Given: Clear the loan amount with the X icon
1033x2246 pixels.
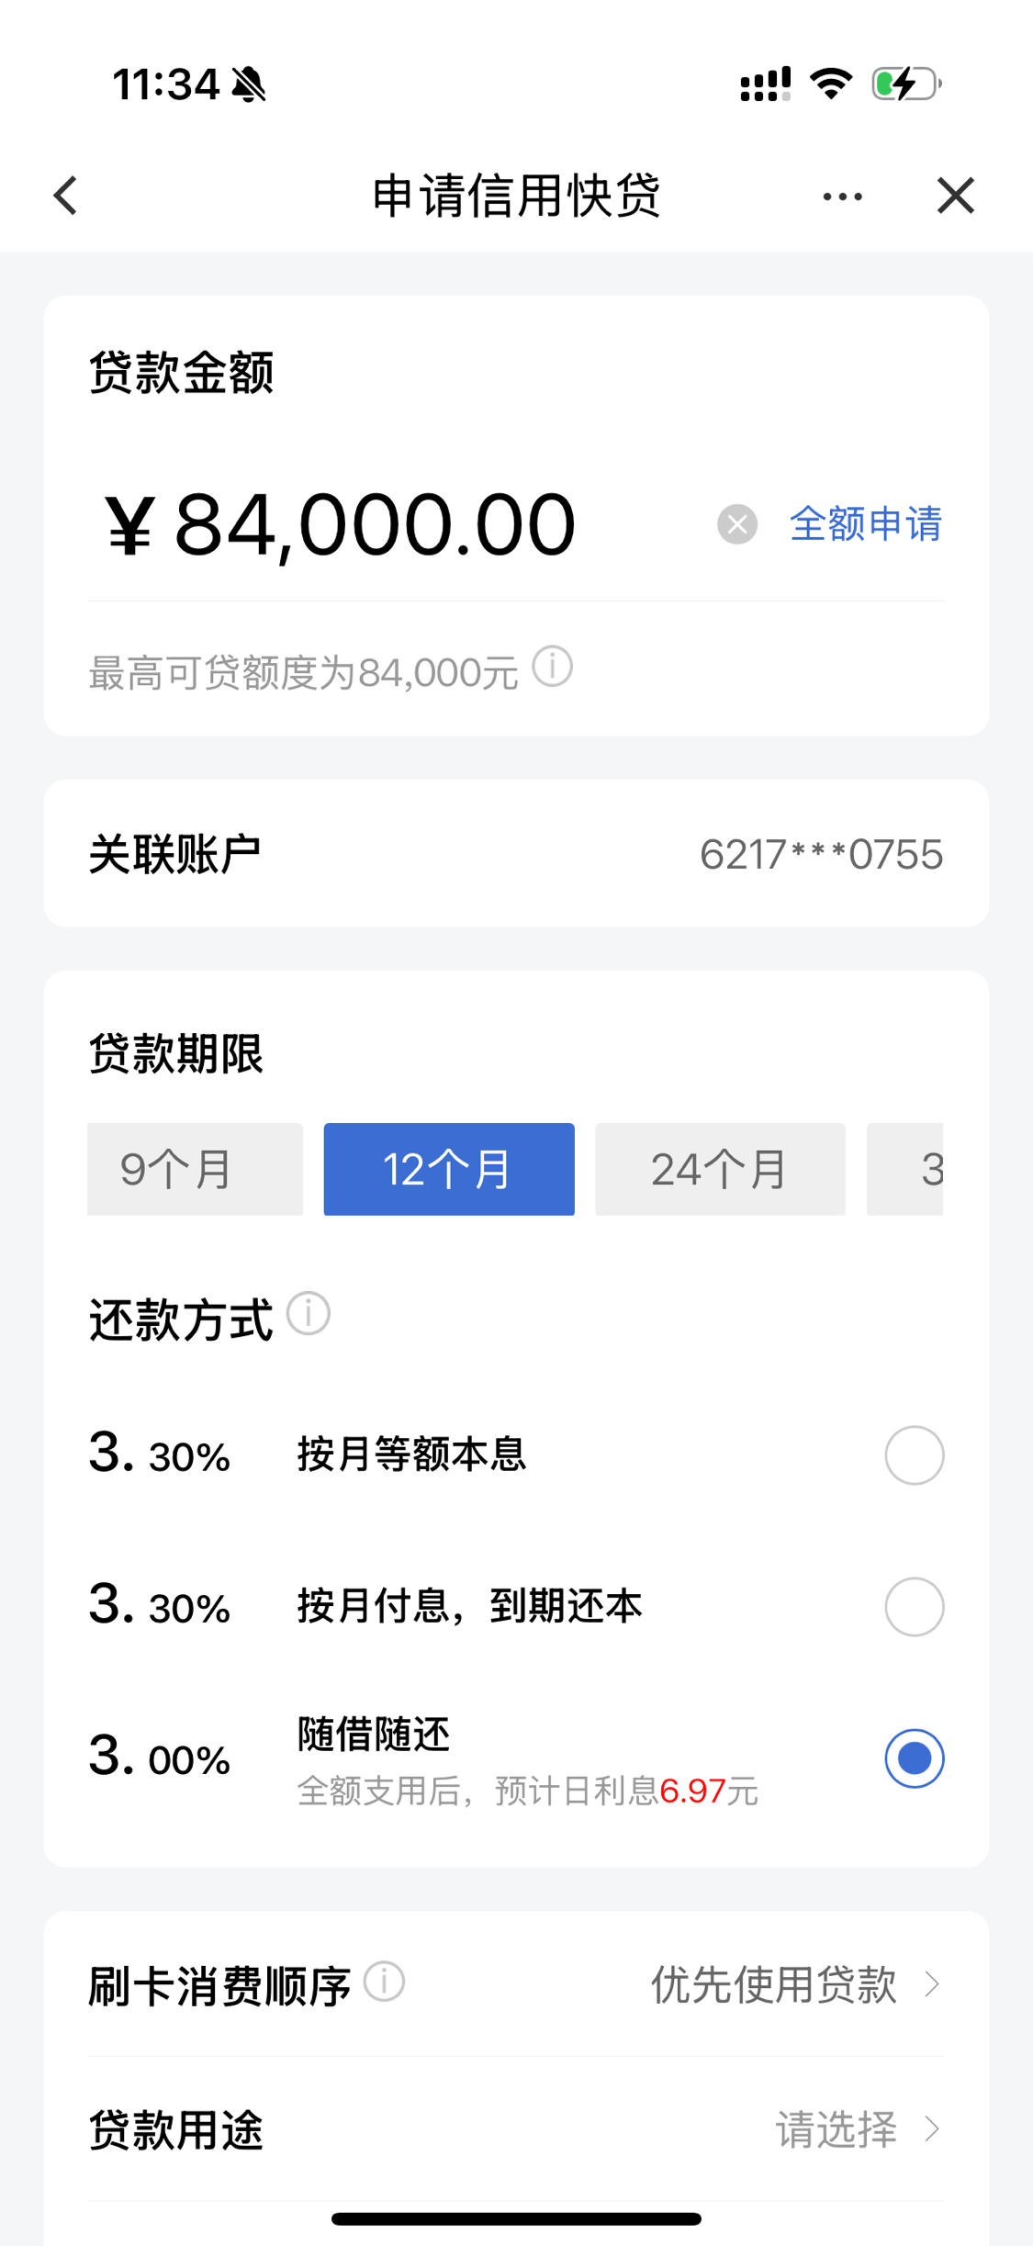Looking at the screenshot, I should tap(736, 524).
